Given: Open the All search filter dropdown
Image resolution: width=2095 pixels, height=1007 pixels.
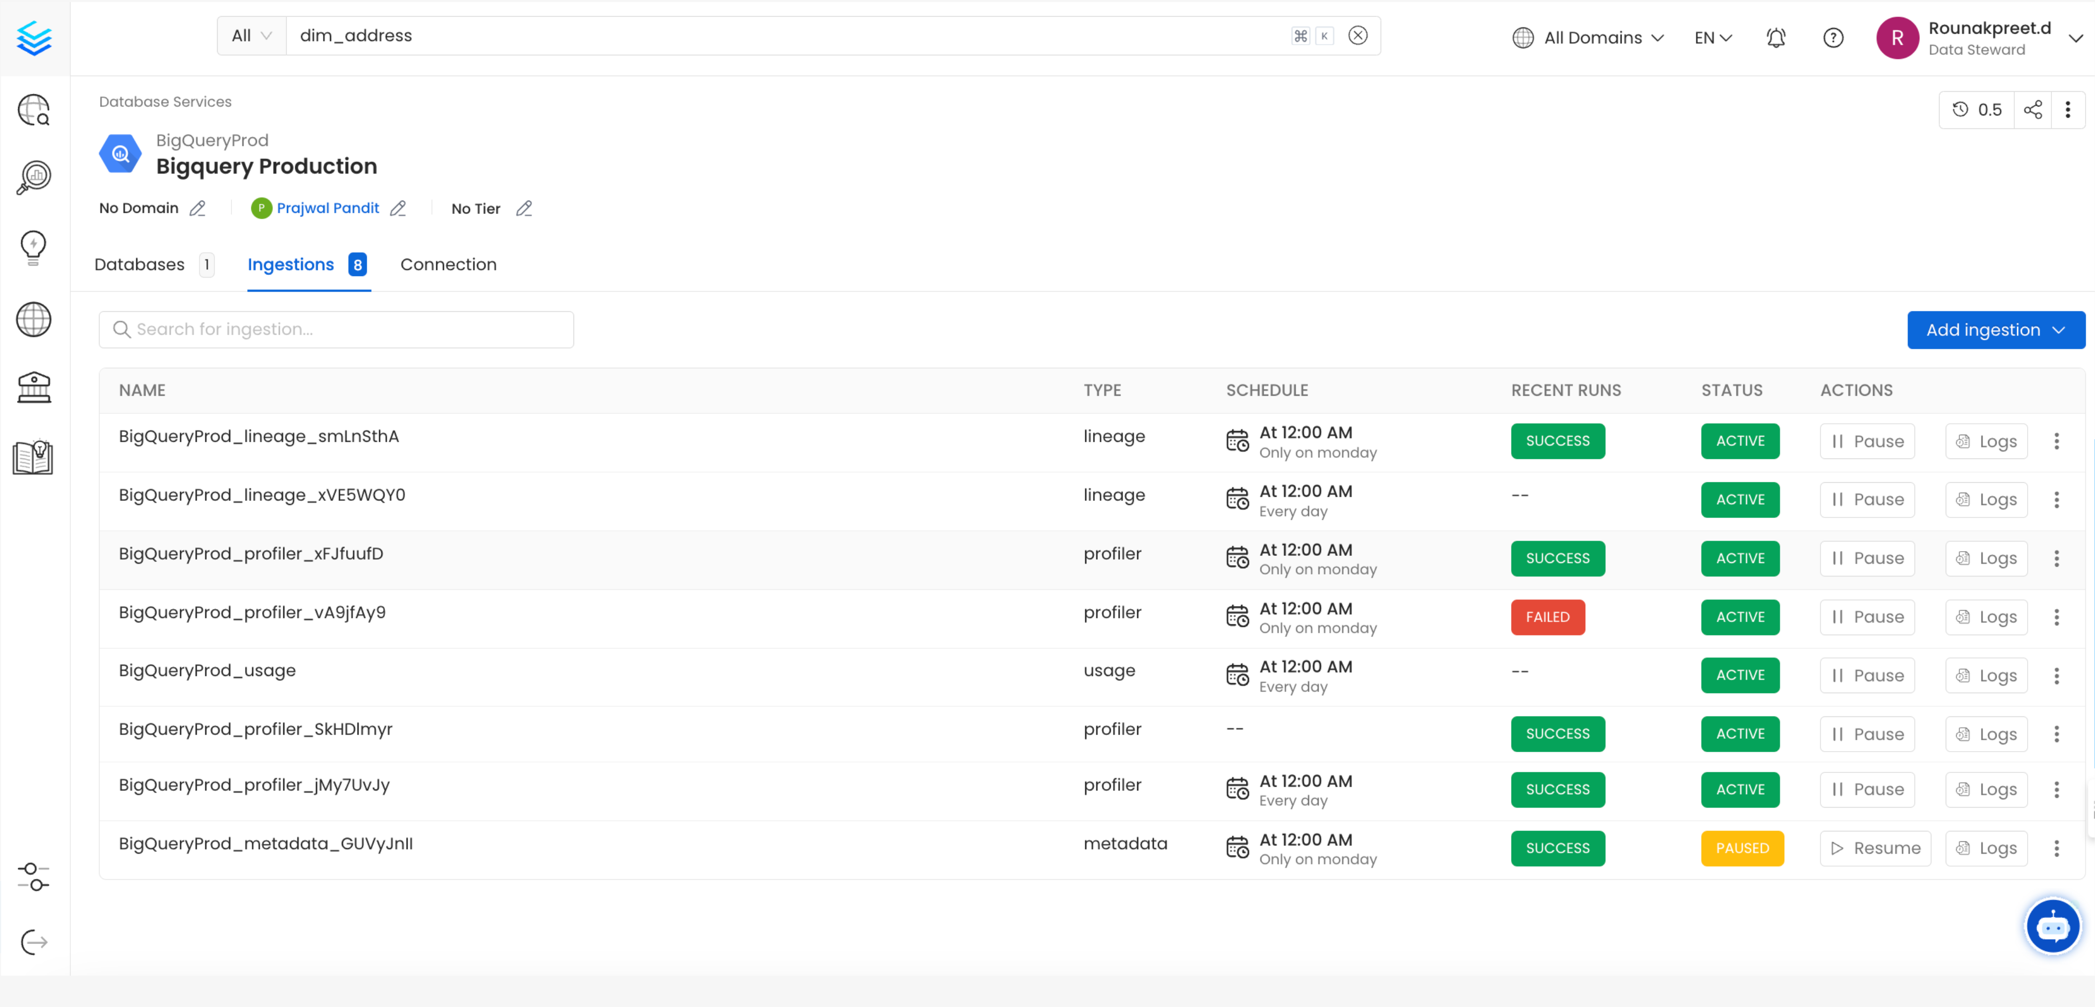Looking at the screenshot, I should click(x=250, y=35).
